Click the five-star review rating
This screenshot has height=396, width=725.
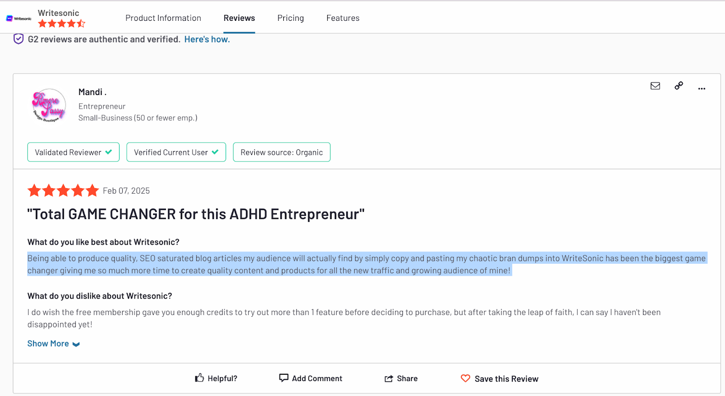63,191
